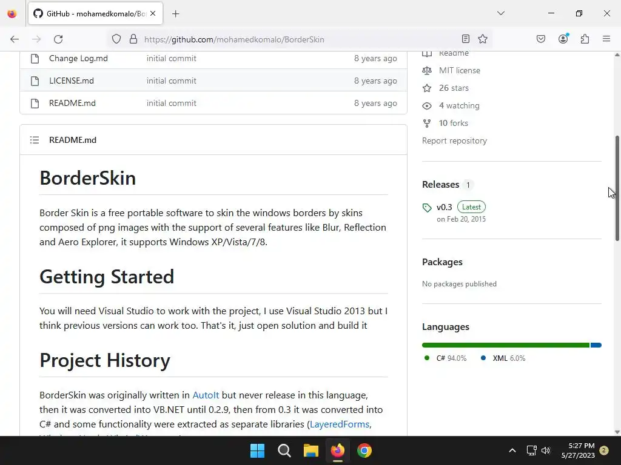Open initial commit message for Change Log.md
621x465 pixels.
tap(171, 58)
